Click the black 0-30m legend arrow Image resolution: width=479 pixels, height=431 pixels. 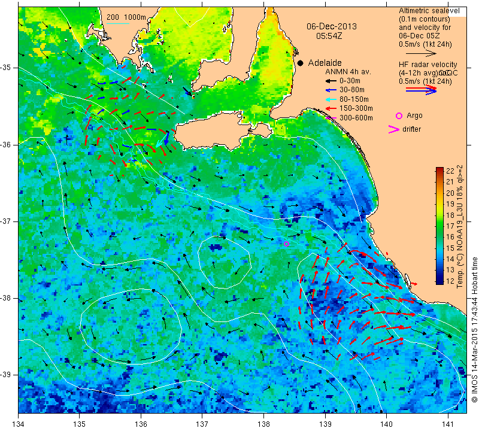(331, 81)
